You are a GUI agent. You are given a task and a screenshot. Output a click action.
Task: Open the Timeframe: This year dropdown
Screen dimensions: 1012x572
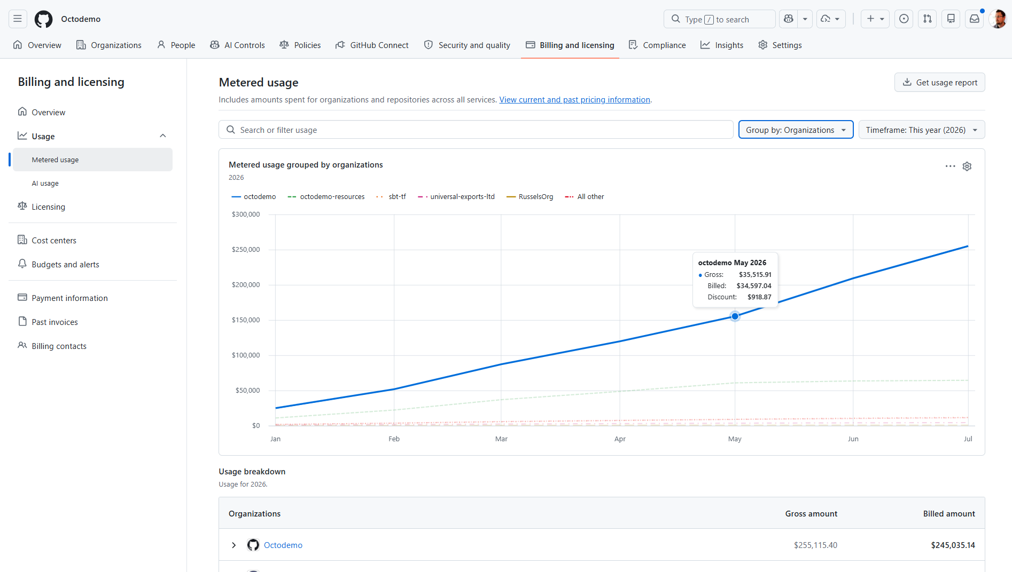[922, 130]
